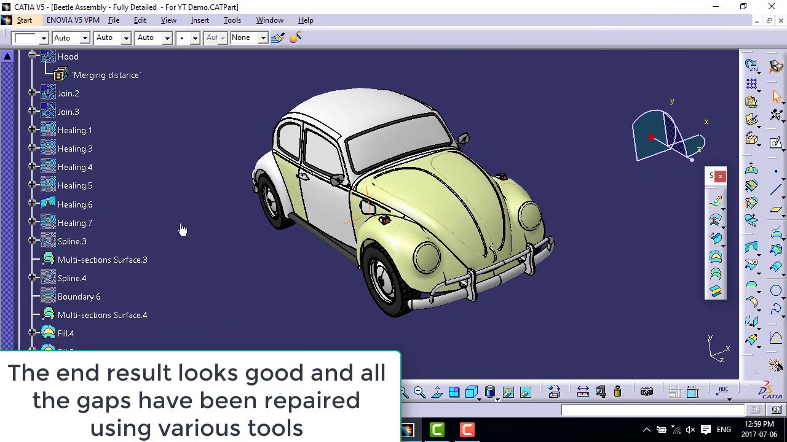
Task: Click the Multi-sections Surface icon in floating toolbar
Action: pos(716,274)
